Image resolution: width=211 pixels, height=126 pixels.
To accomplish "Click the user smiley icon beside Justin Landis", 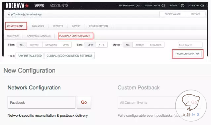I will click(163, 6).
